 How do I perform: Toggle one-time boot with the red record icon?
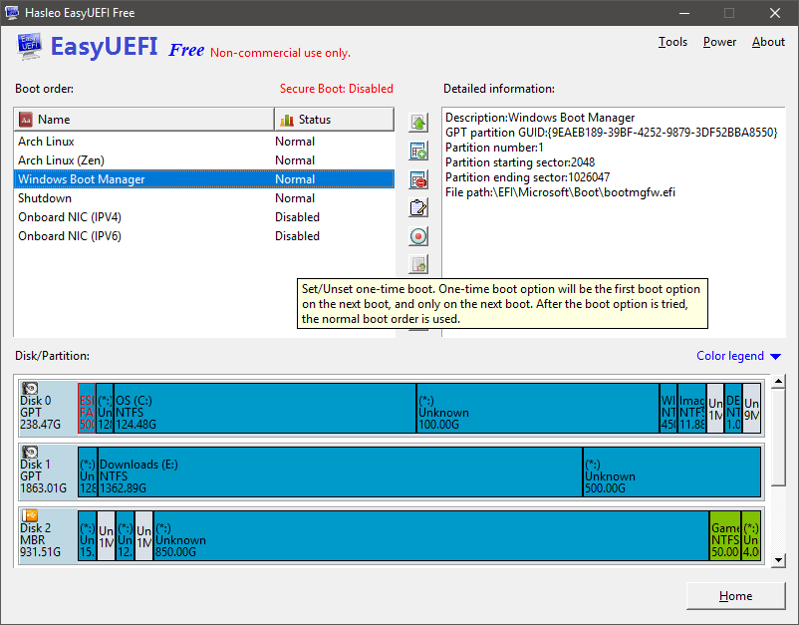[418, 236]
